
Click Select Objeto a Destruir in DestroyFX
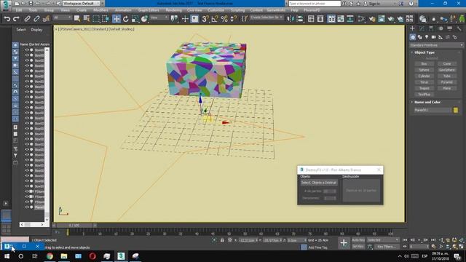pyautogui.click(x=319, y=183)
